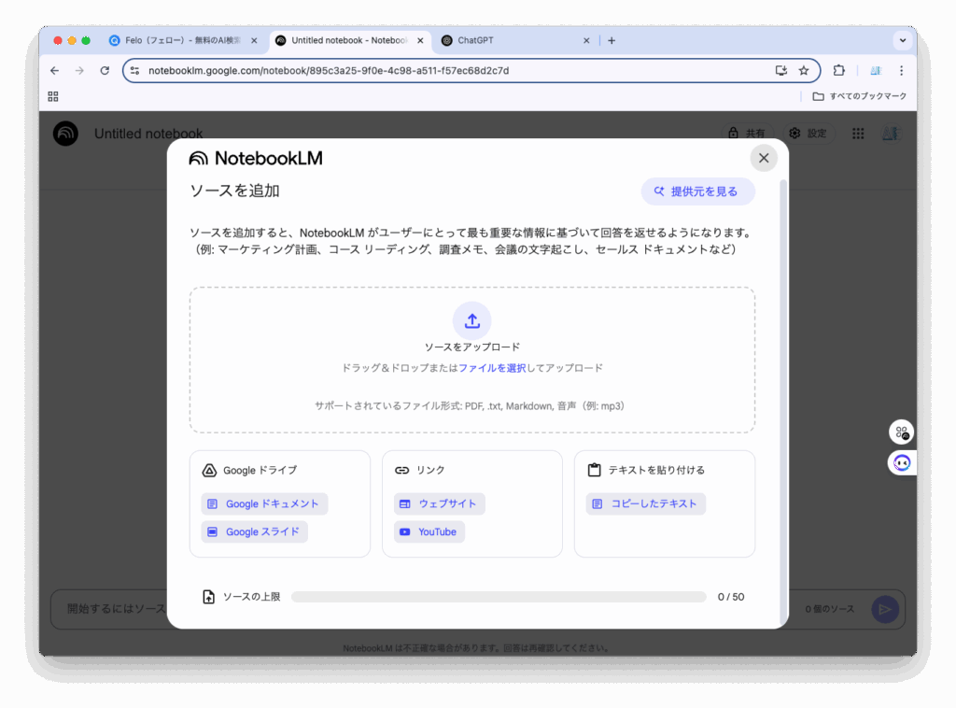Click the floating extension grid icon
The width and height of the screenshot is (956, 708).
pyautogui.click(x=902, y=432)
